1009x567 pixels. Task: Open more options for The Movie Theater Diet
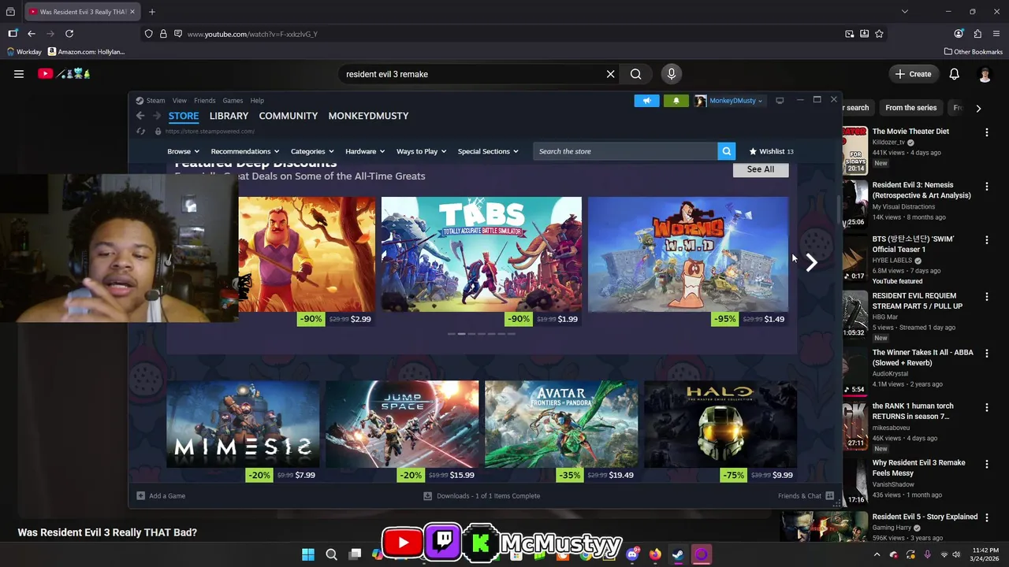point(986,133)
